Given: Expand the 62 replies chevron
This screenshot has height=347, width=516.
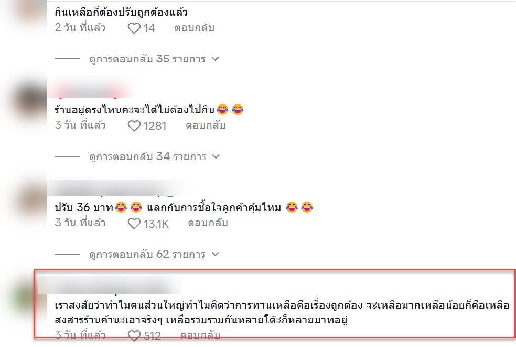Looking at the screenshot, I should (x=215, y=254).
